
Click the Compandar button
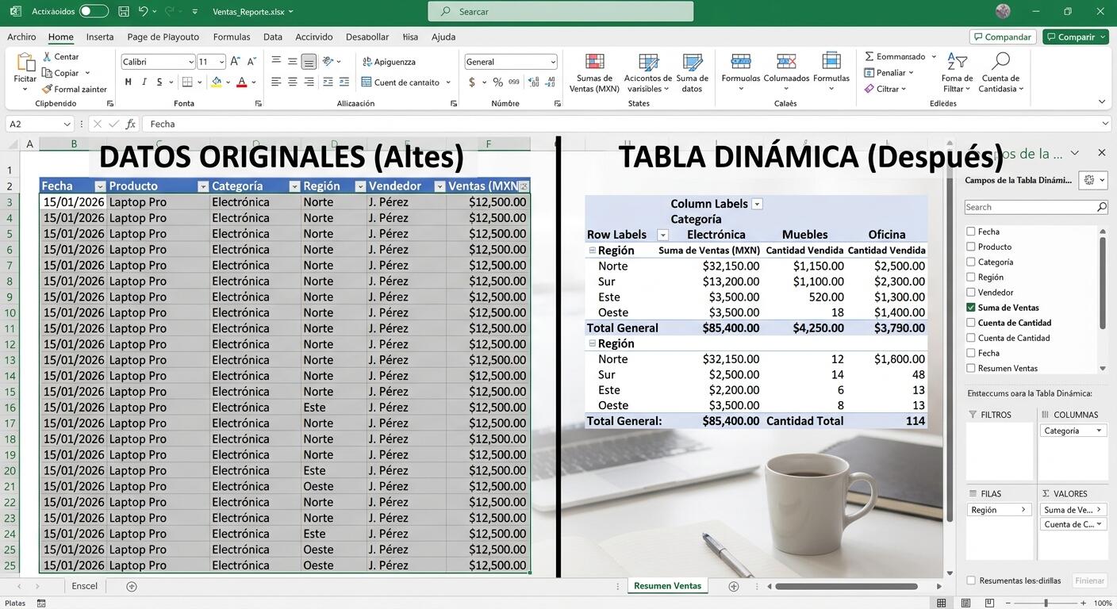coord(1003,36)
